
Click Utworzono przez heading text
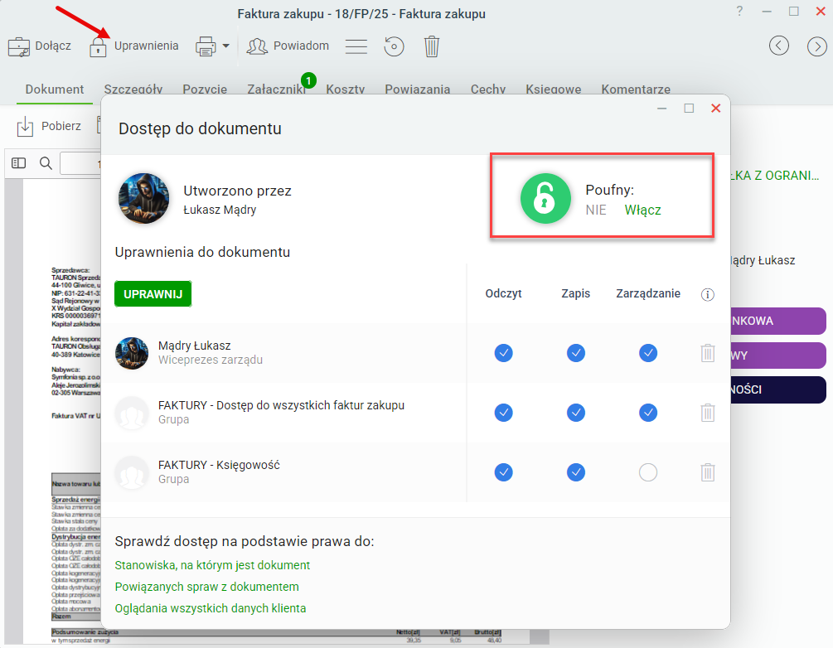(238, 191)
